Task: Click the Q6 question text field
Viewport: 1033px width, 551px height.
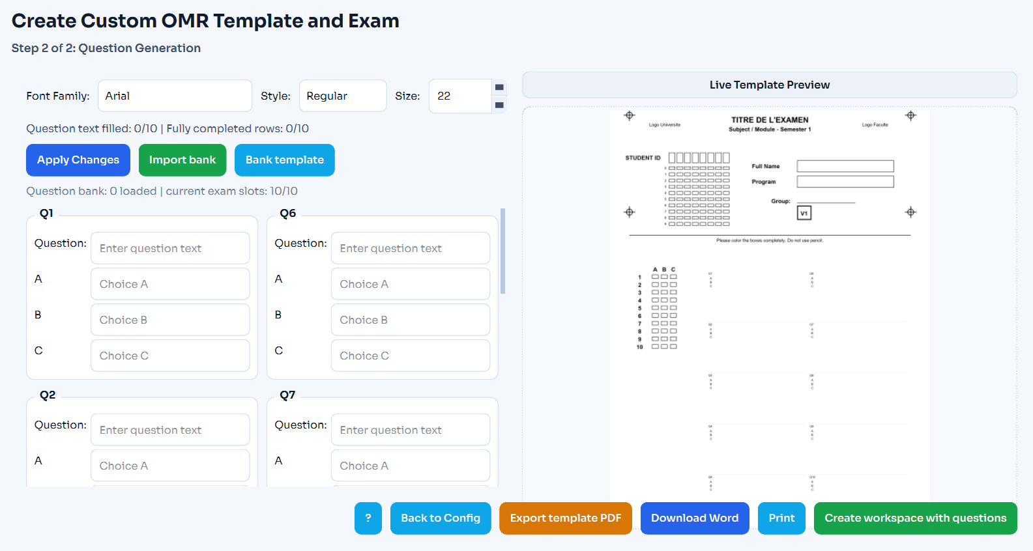Action: tap(410, 247)
